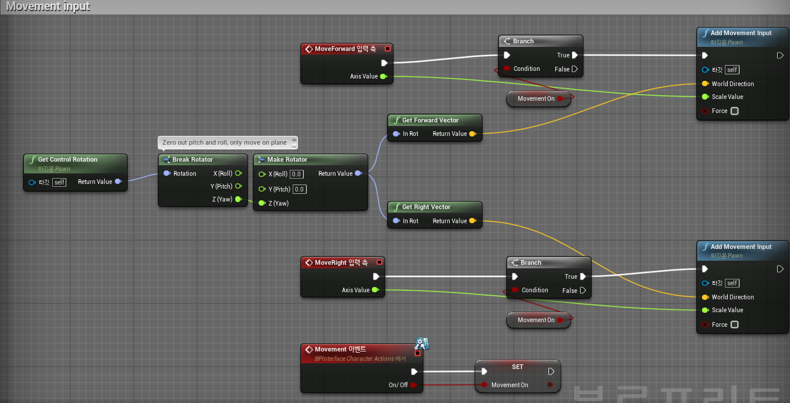
Task: Click World Direction pin on MoveRight's Add Movement Input
Action: (x=705, y=297)
